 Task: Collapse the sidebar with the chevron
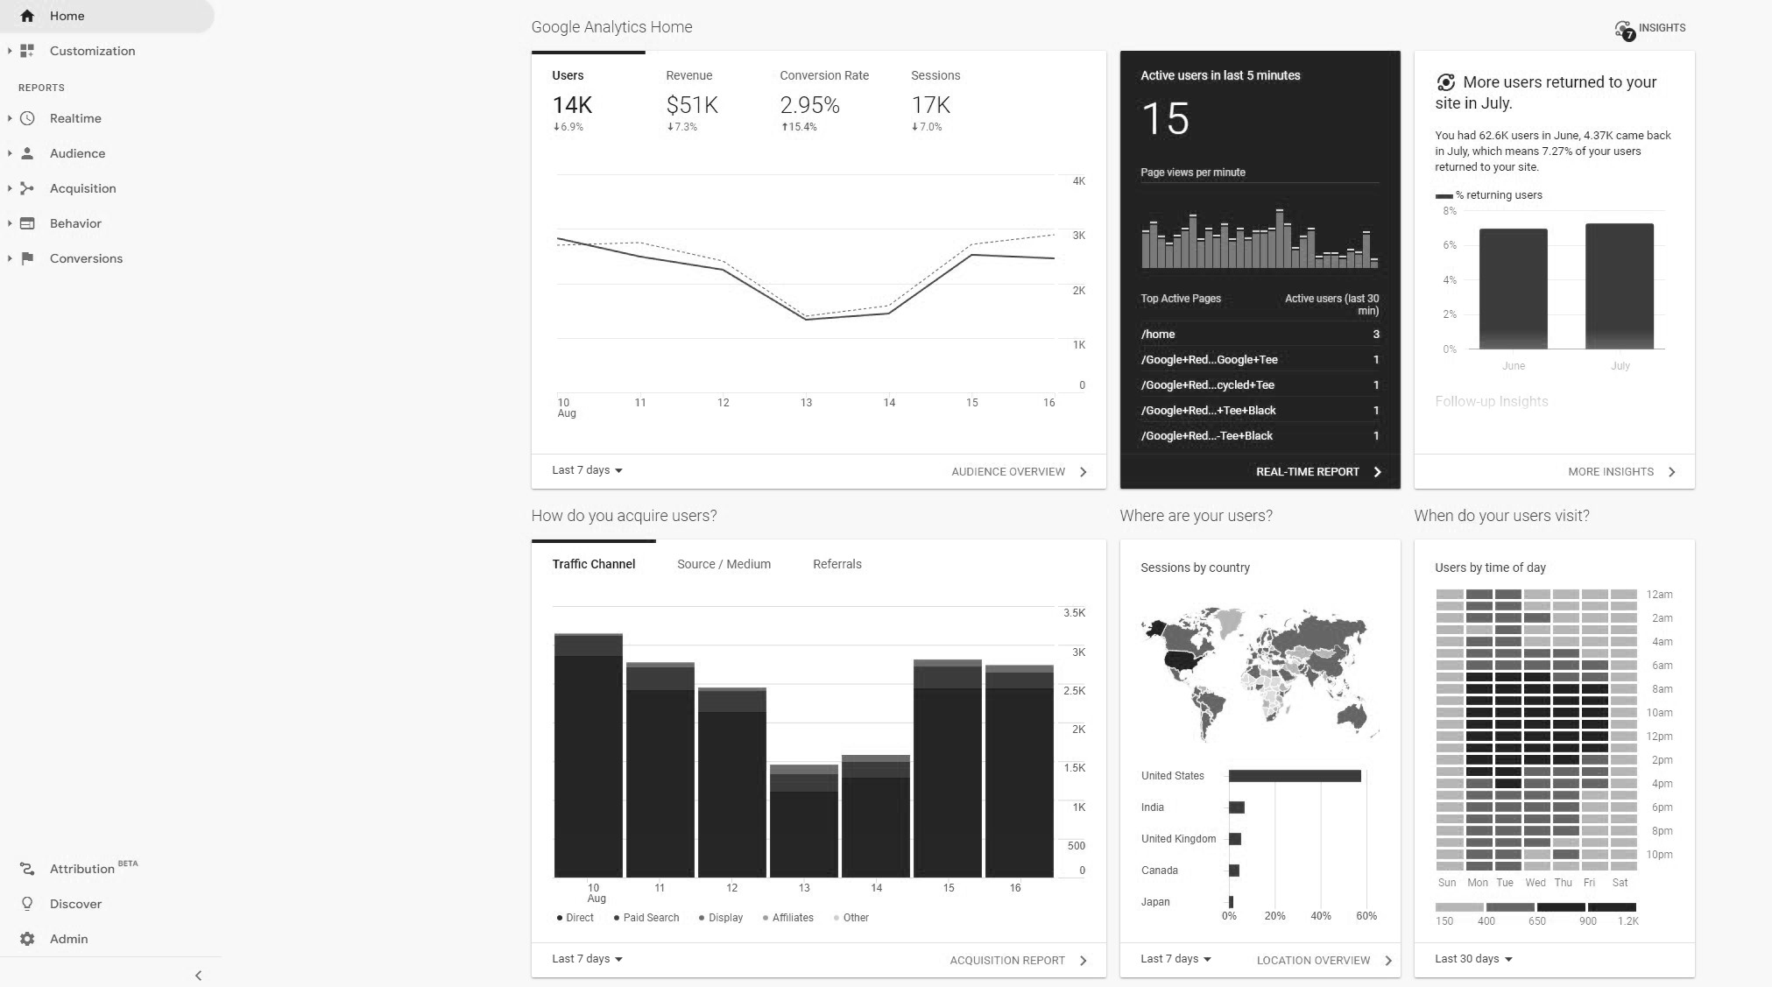point(198,976)
